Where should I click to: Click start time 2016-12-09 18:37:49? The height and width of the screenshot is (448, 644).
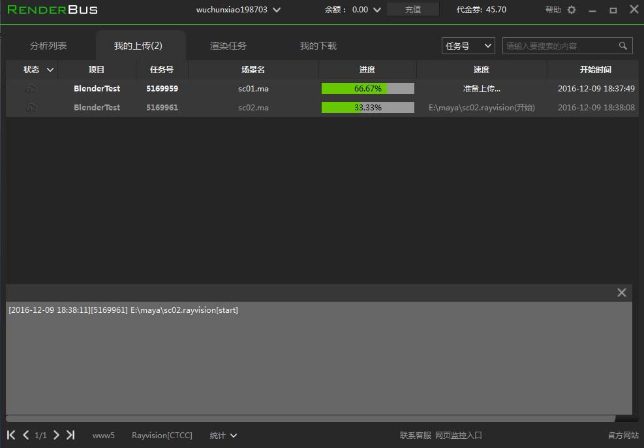coord(596,88)
